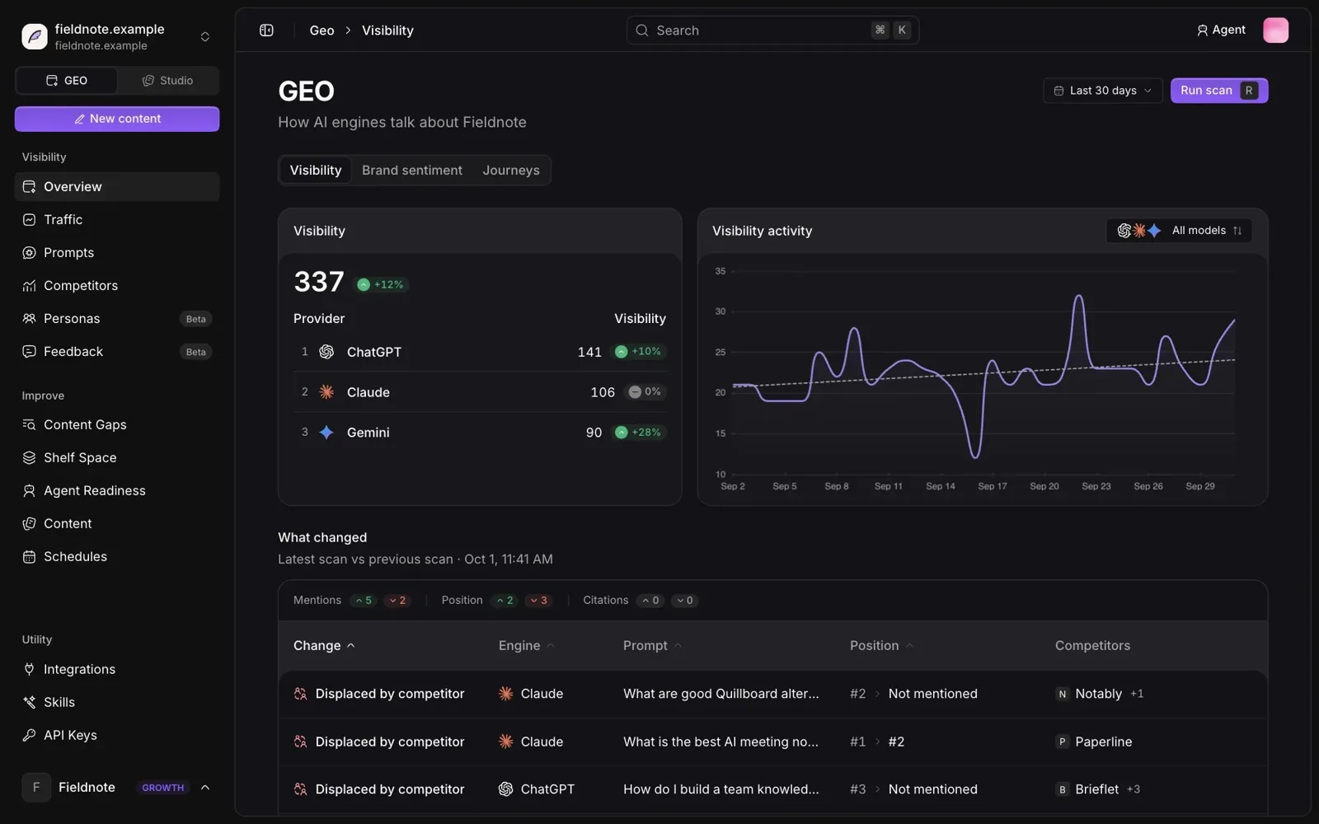Click the Competitors column header
The height and width of the screenshot is (824, 1319).
[x=1092, y=646]
